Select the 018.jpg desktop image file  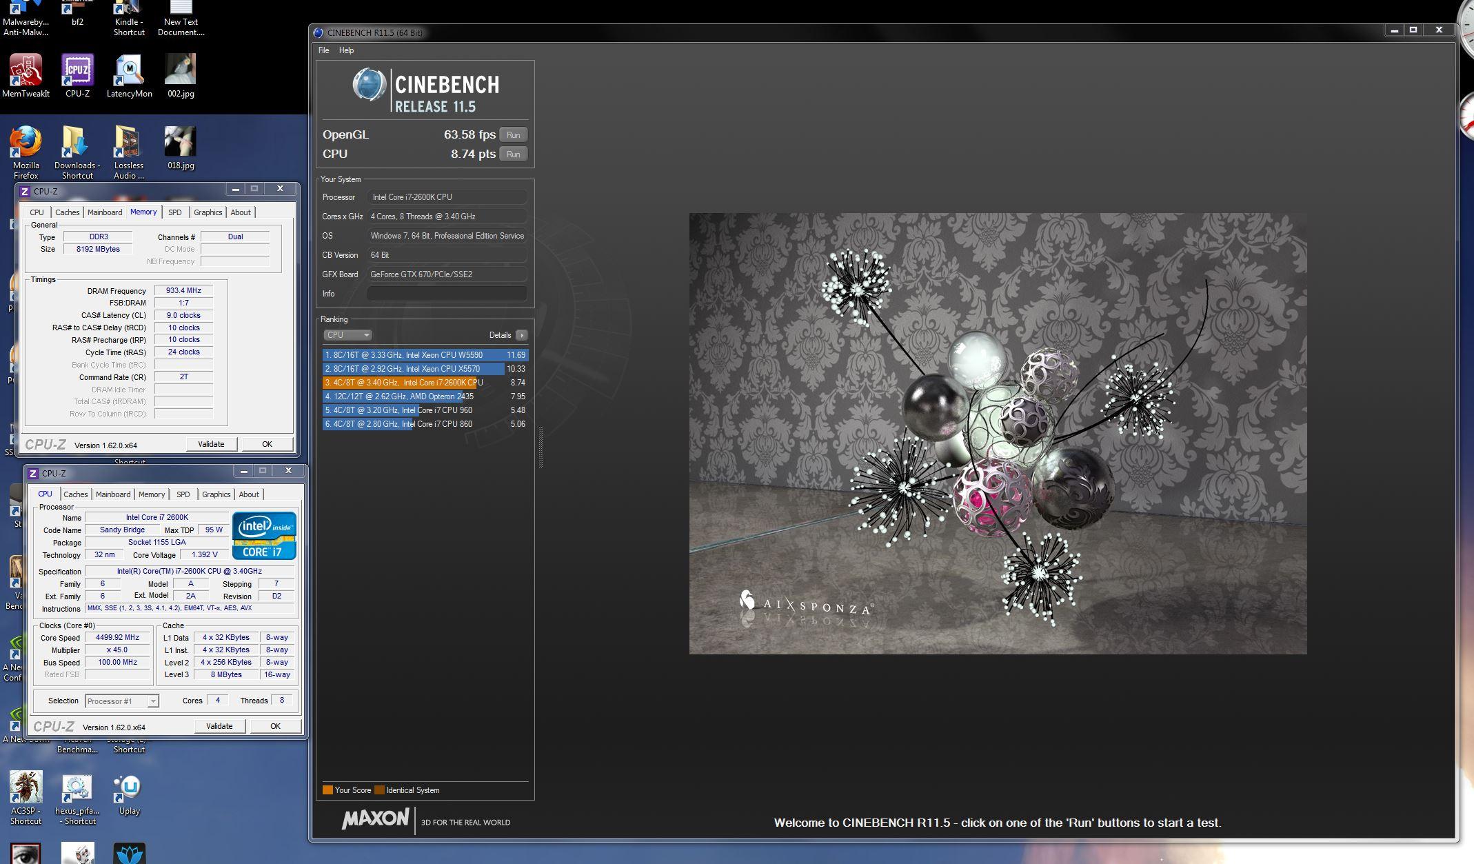pos(181,148)
